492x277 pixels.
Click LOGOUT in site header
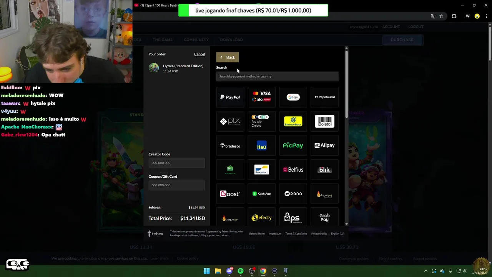[x=416, y=27]
